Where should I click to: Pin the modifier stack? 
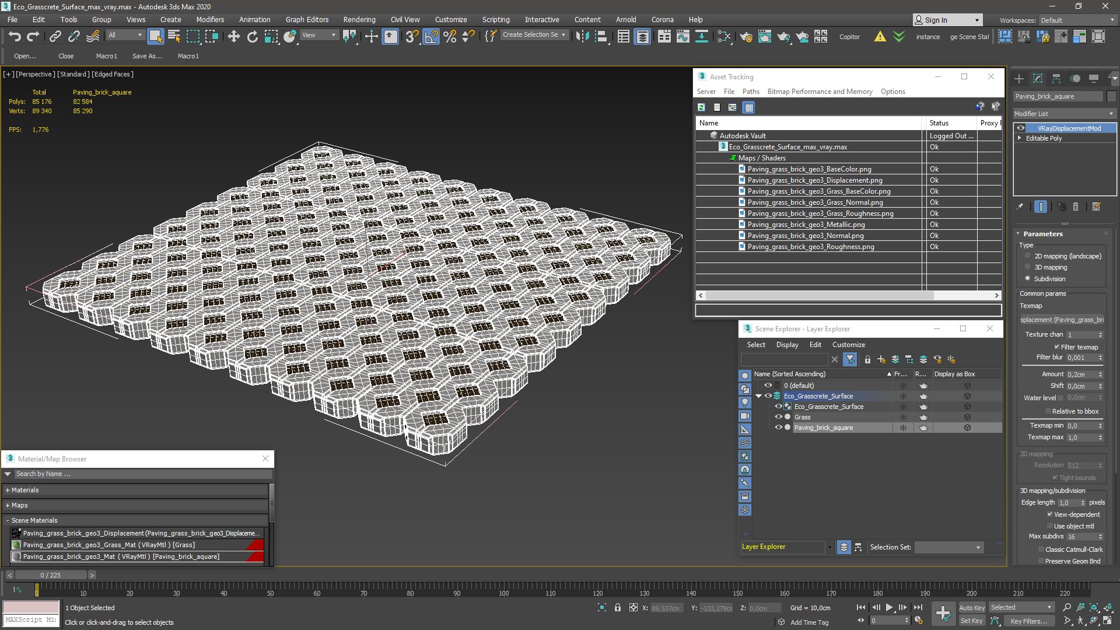tap(1020, 206)
